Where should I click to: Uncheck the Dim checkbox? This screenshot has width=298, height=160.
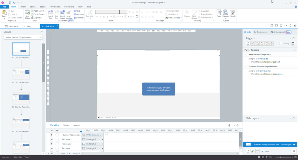[263, 151]
